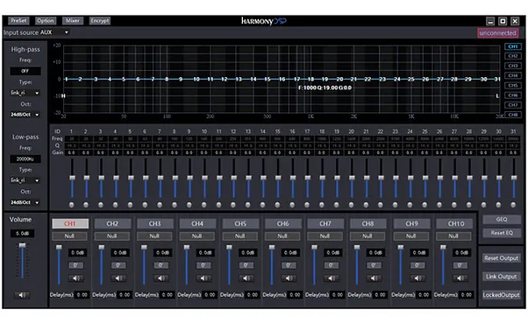528x317 pixels.
Task: Click the unconnected status button
Action: point(497,33)
